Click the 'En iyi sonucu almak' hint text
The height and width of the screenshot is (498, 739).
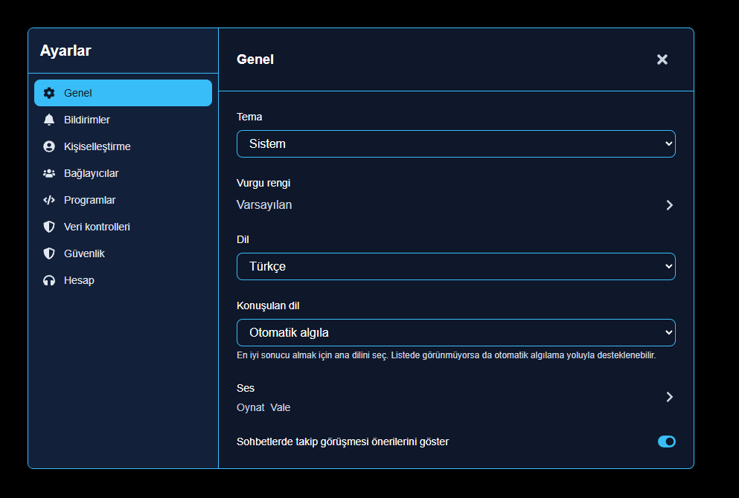[446, 355]
